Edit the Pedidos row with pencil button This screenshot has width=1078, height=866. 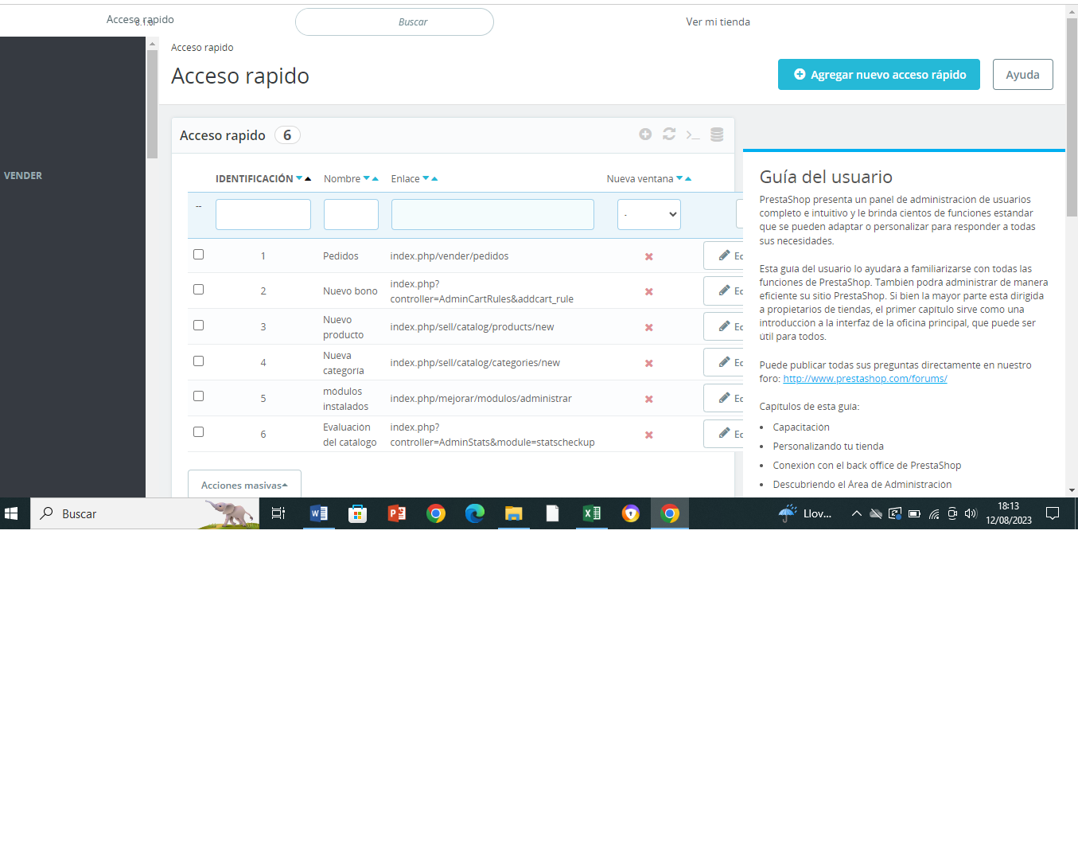click(x=724, y=256)
